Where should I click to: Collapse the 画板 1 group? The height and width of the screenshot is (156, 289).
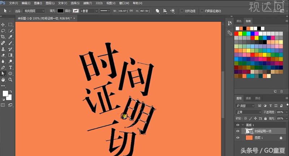(x=242, y=125)
